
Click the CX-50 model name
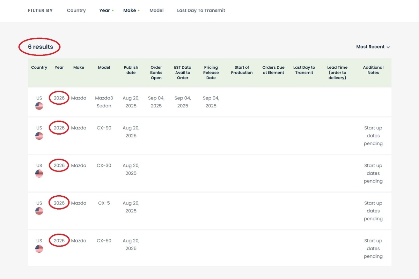[104, 241]
